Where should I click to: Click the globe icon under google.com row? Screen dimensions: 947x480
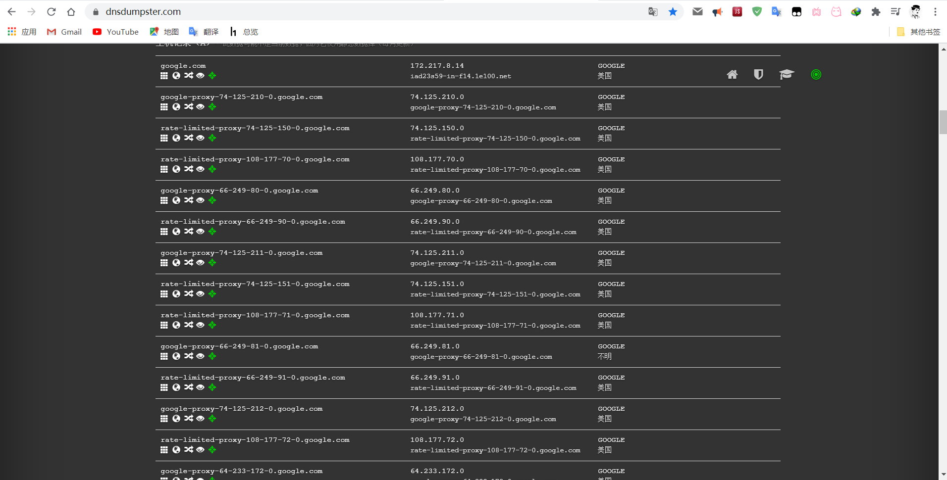[176, 76]
